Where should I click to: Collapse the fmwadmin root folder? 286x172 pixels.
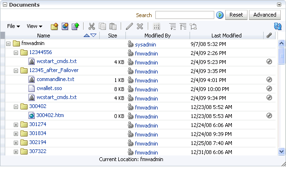tap(8, 44)
